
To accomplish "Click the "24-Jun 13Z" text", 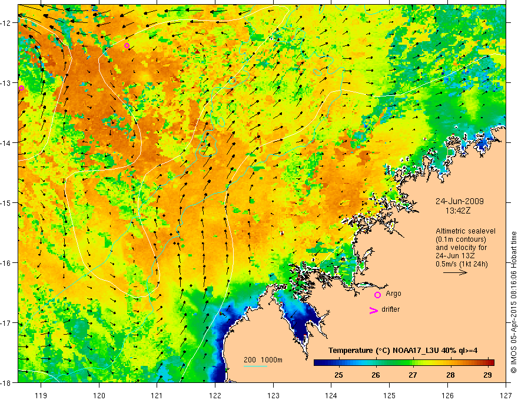I will click(x=455, y=256).
